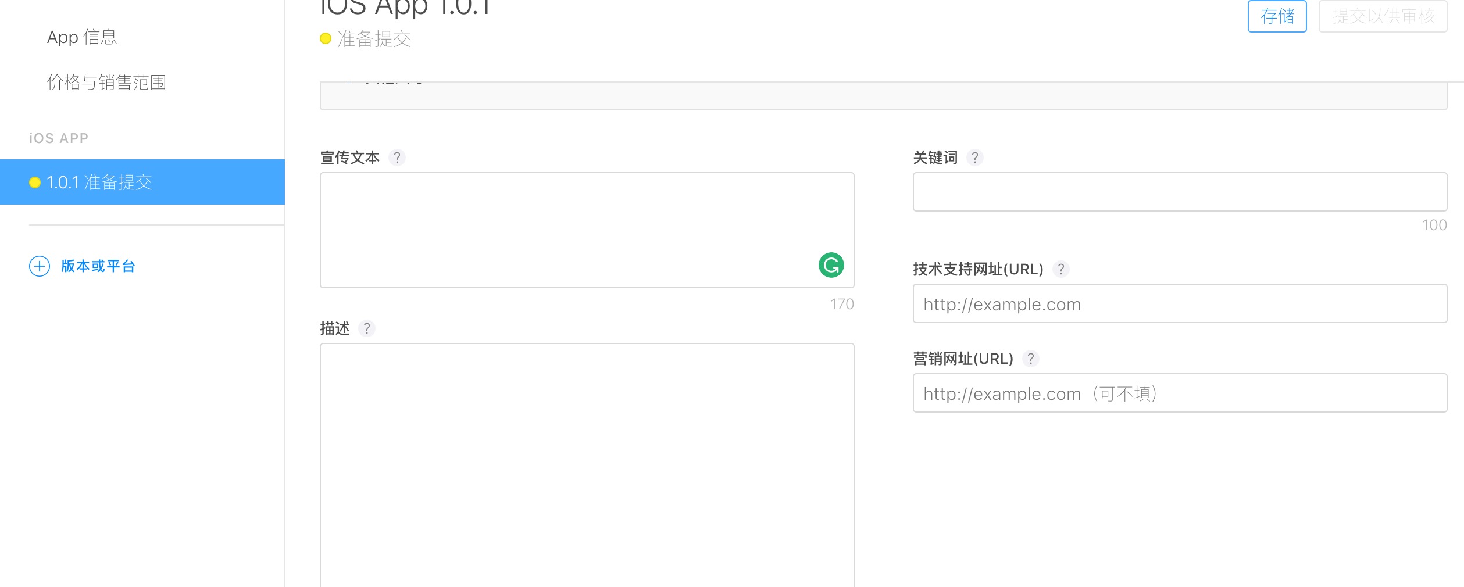This screenshot has height=587, width=1464.
Task: Open help tooltip for 技术支持网址(URL)
Action: pos(1060,269)
